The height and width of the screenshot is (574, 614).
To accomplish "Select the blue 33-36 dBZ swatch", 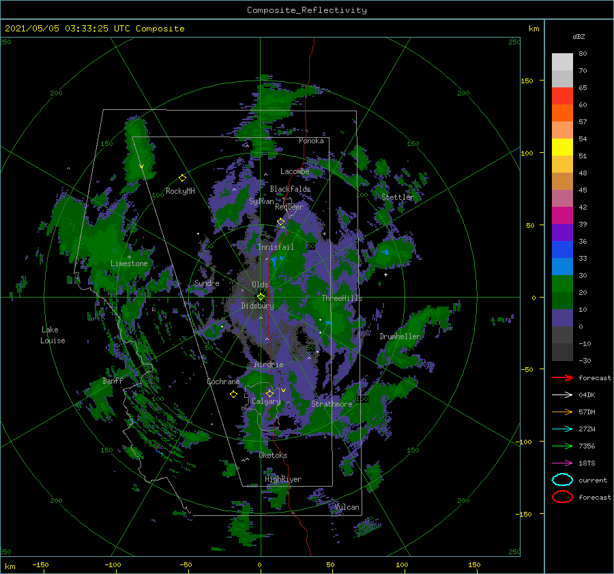I will point(562,250).
